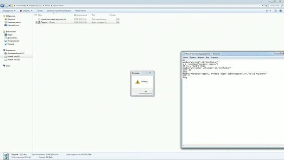Select Компьютер in the navigation pane
Image resolution: width=284 pixels, height=160 pixels.
[11, 50]
